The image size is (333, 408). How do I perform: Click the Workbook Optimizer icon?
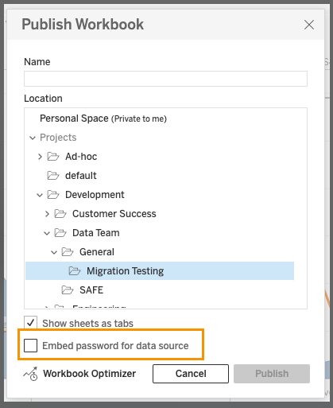click(30, 374)
